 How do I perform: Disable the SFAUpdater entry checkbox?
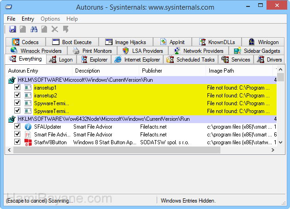(x=18, y=126)
